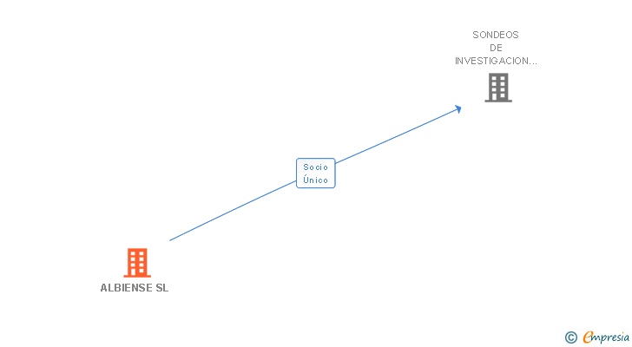The height and width of the screenshot is (347, 632).
Task: Select the gray SONDEOS company building icon
Action: [498, 88]
